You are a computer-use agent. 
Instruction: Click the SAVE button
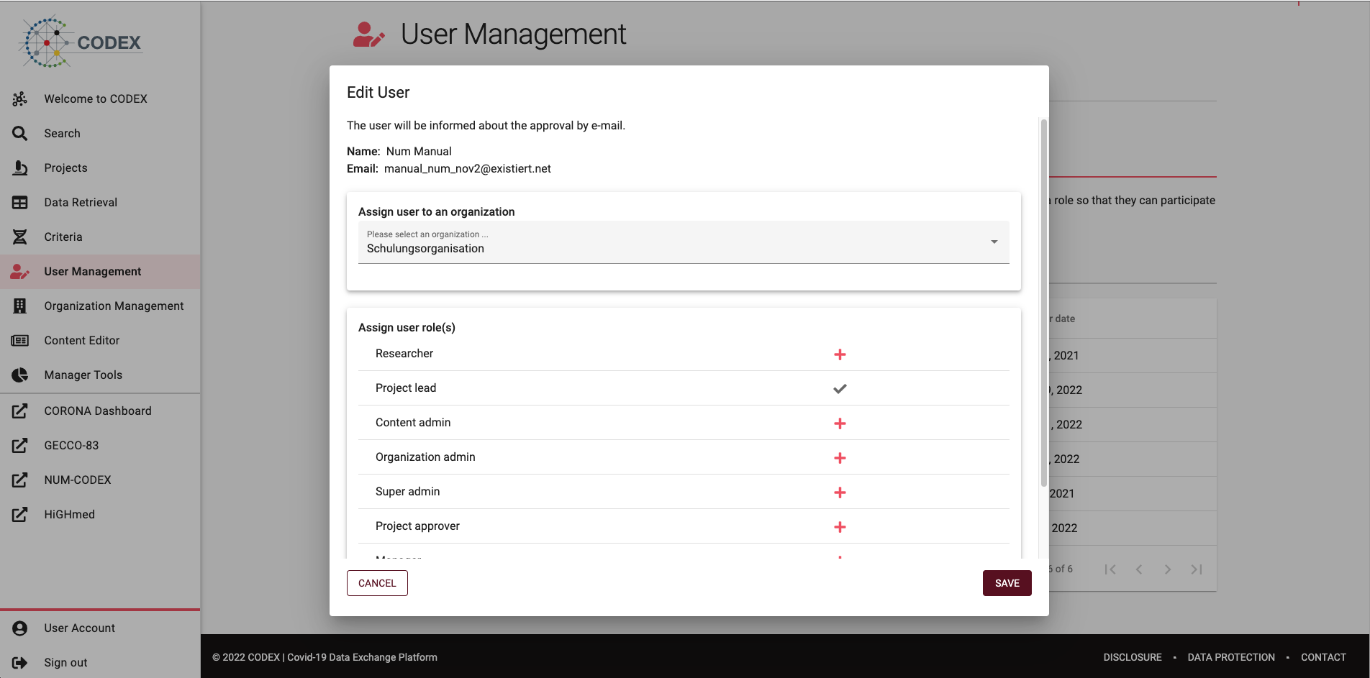click(1007, 583)
